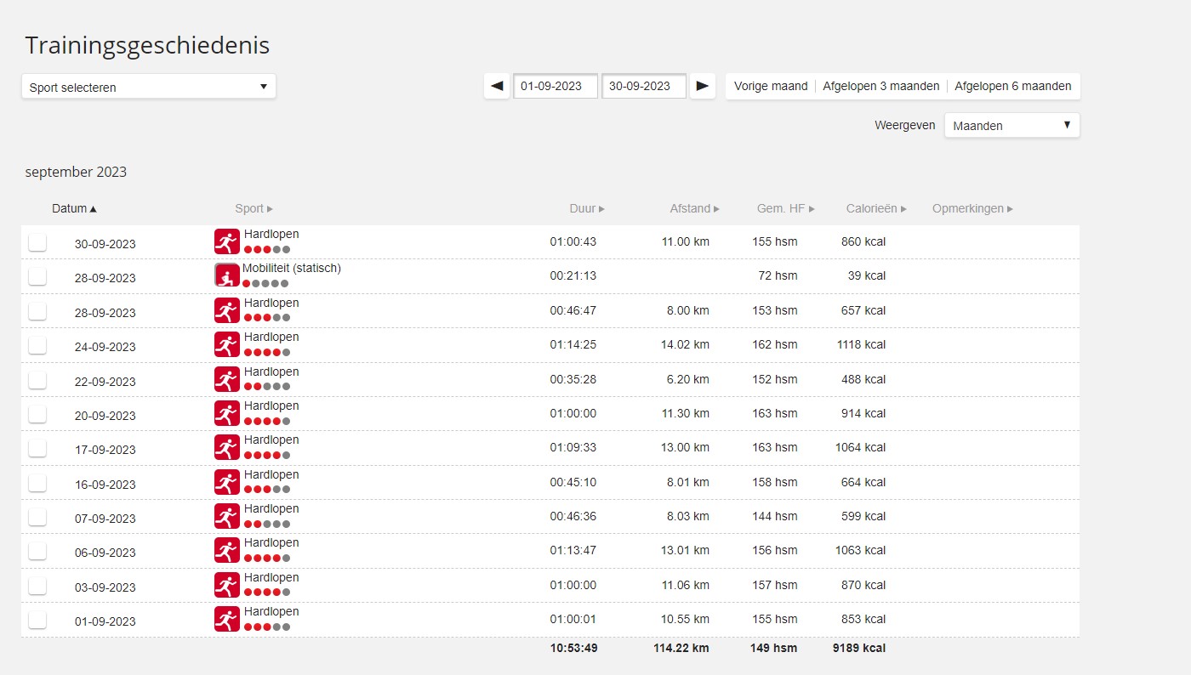This screenshot has height=675, width=1191.
Task: Open the Mobiliteit (statisch) training entry
Action: [x=292, y=269]
